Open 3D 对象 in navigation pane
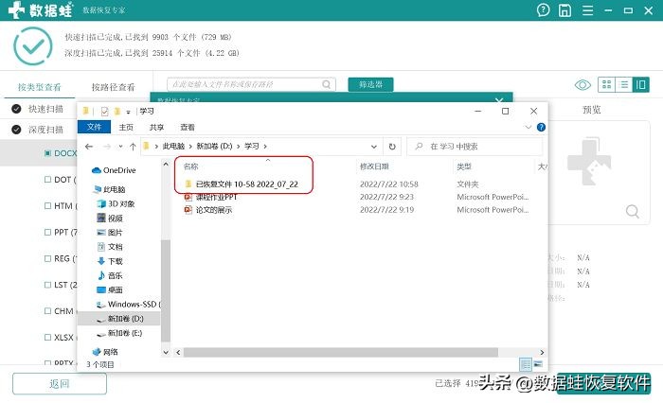This screenshot has height=403, width=663. point(116,203)
